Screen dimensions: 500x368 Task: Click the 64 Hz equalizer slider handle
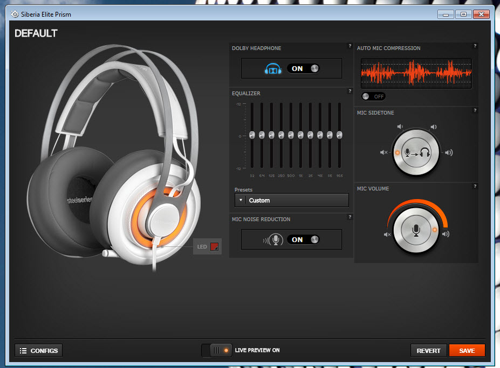point(262,135)
